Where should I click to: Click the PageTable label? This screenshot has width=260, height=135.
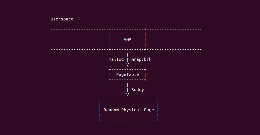coord(127,75)
